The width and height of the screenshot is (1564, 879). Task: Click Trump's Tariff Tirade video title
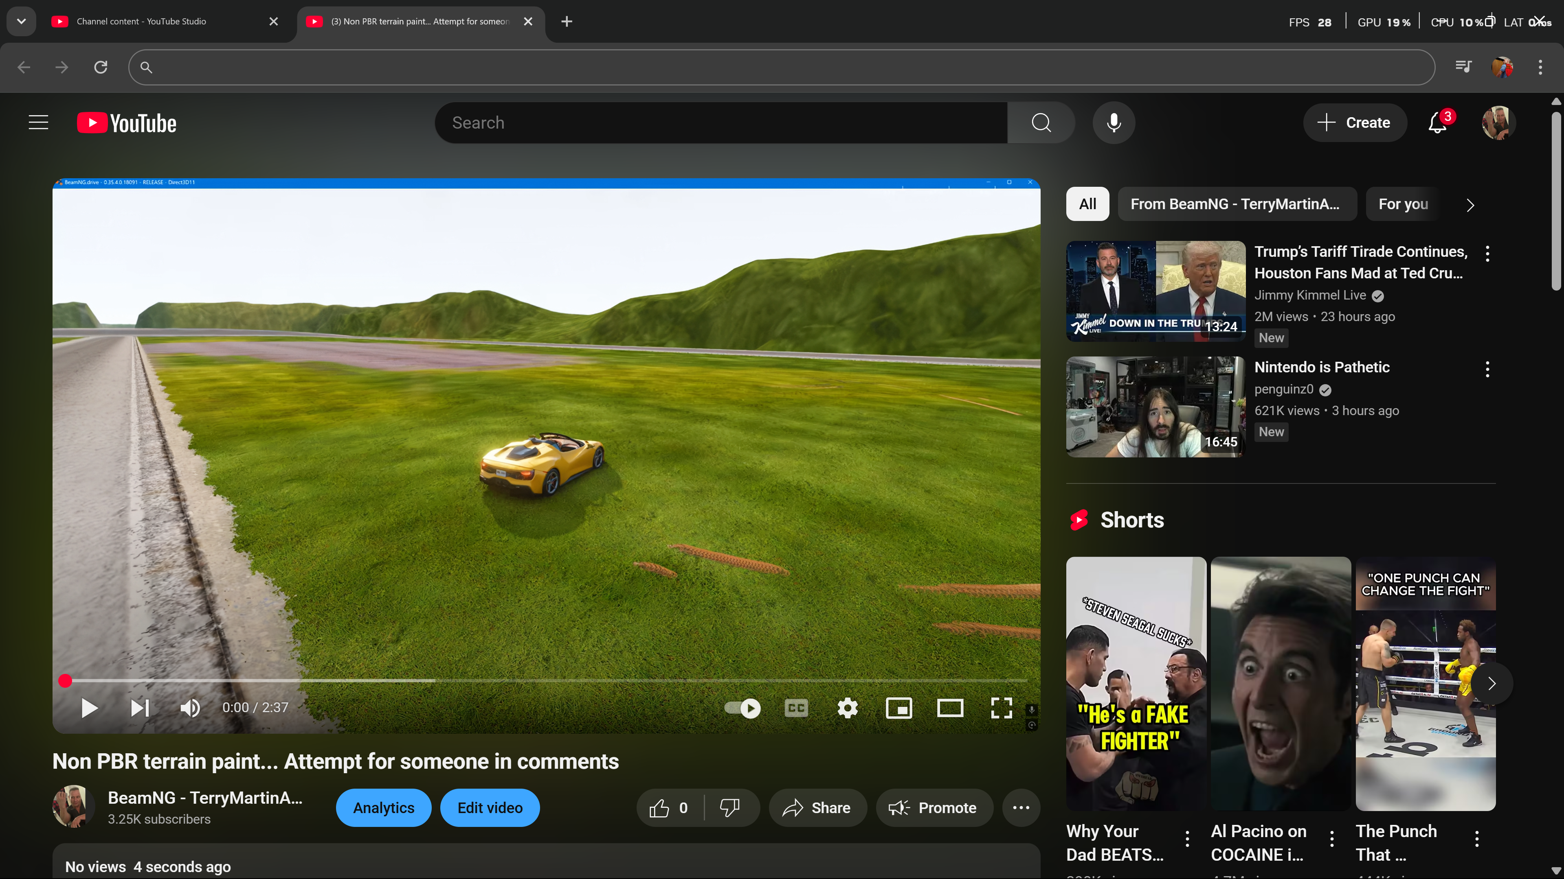pyautogui.click(x=1361, y=262)
